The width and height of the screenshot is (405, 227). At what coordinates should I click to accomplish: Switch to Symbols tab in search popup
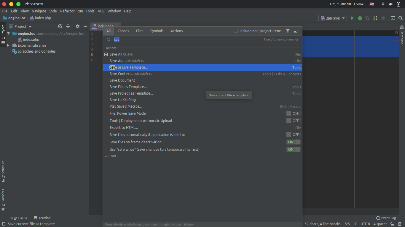157,31
